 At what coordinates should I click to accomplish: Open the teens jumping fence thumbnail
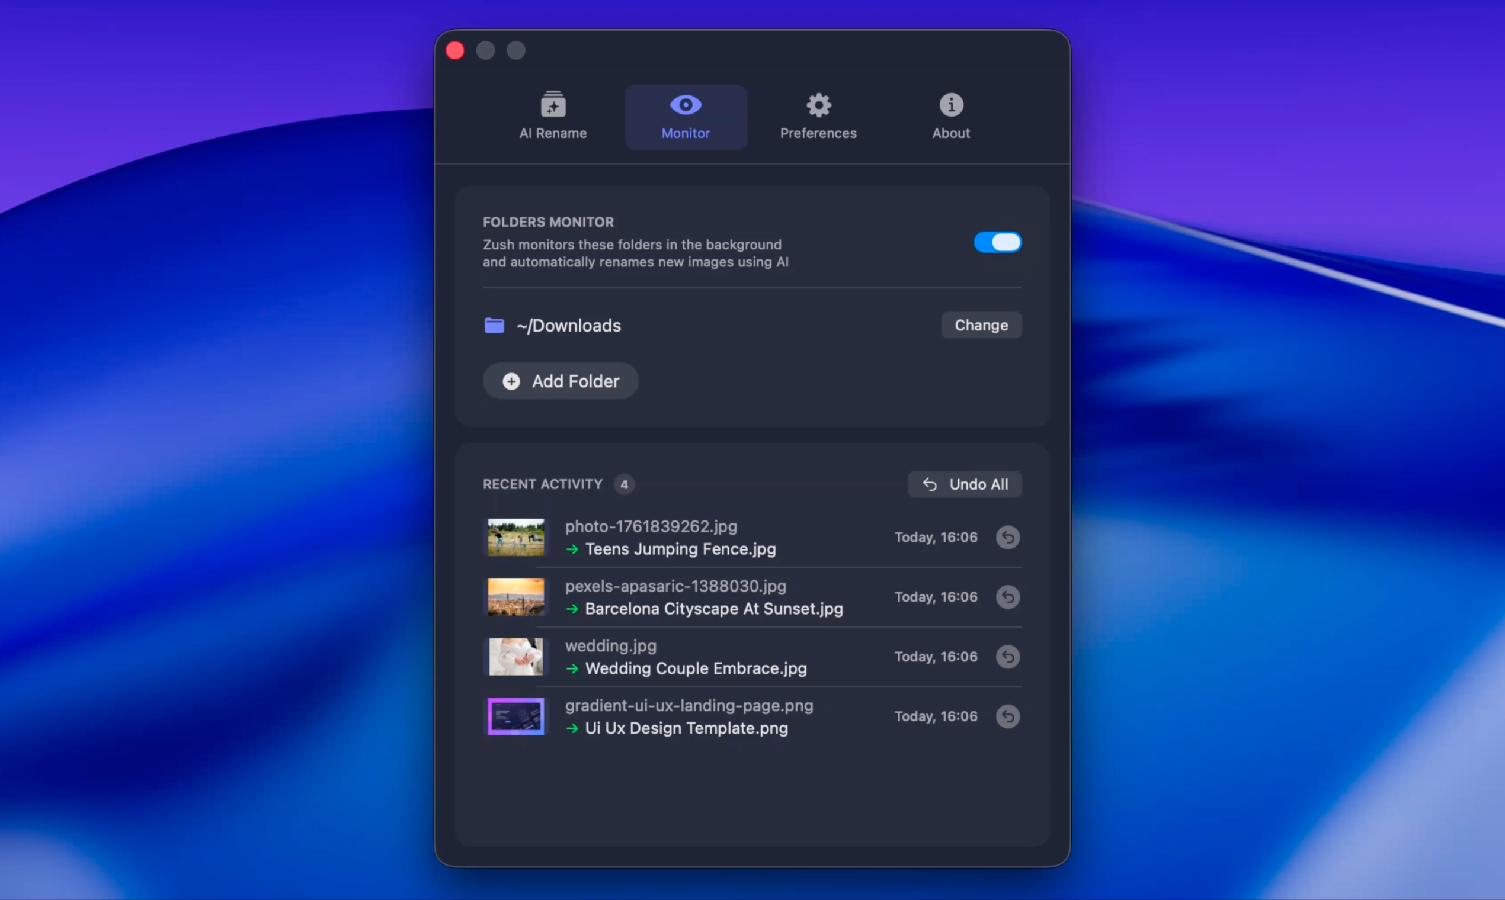pyautogui.click(x=516, y=537)
